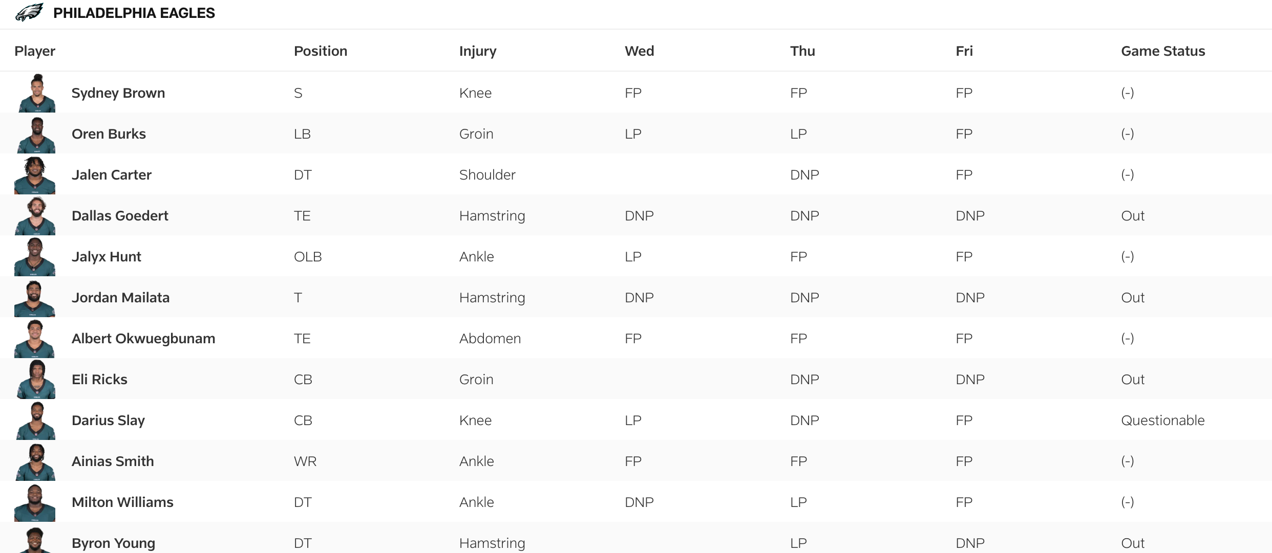
Task: Click the Game Status column header
Action: [x=1163, y=51]
